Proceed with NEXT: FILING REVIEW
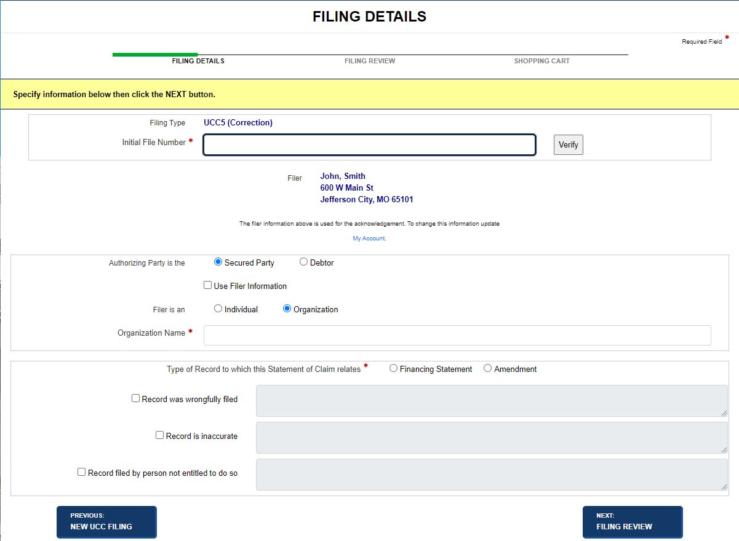The width and height of the screenshot is (739, 541). click(632, 521)
